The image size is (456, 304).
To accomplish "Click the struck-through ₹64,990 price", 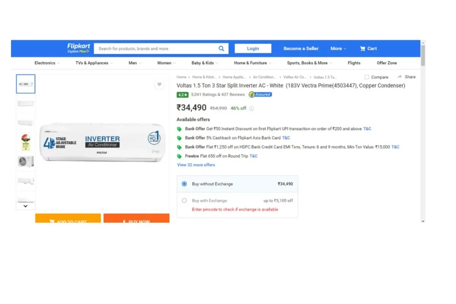I will (x=218, y=109).
